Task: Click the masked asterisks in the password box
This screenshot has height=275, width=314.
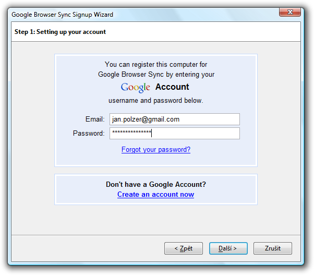Action: (x=131, y=132)
